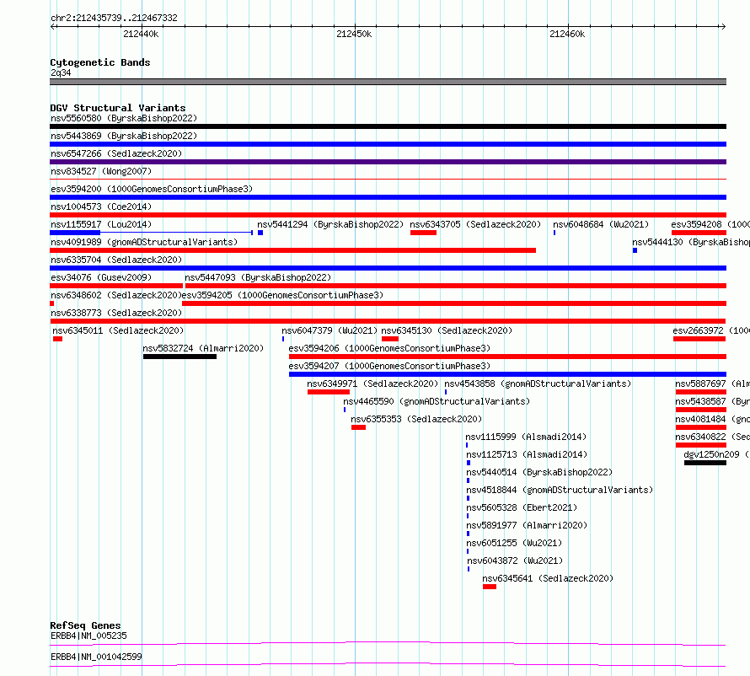Click nsv6338773 (Sedlazeck2020) label

116,313
